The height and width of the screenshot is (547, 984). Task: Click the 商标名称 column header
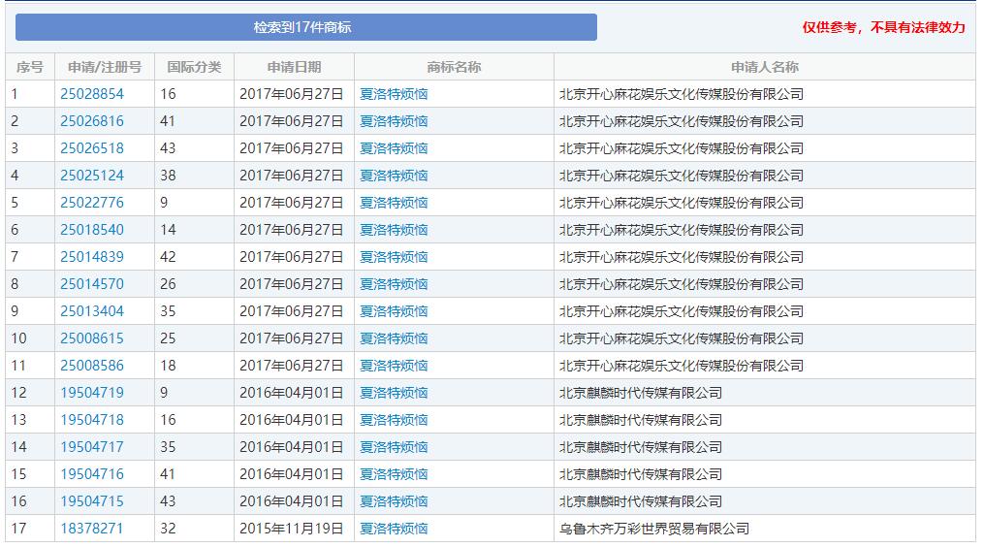454,67
